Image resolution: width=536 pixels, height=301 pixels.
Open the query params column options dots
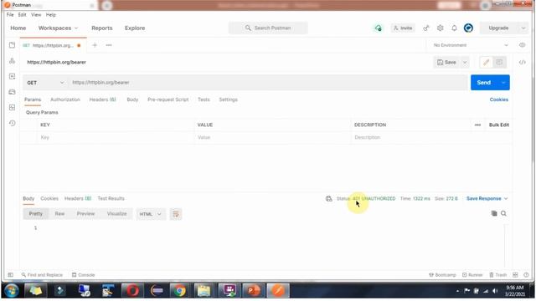tap(477, 125)
